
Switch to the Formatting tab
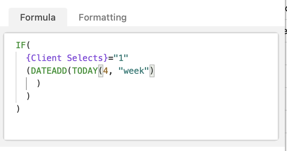coord(103,17)
